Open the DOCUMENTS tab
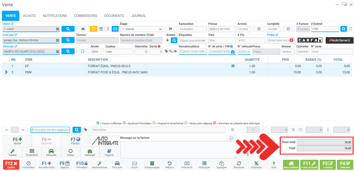This screenshot has width=354, height=171. 114,16
